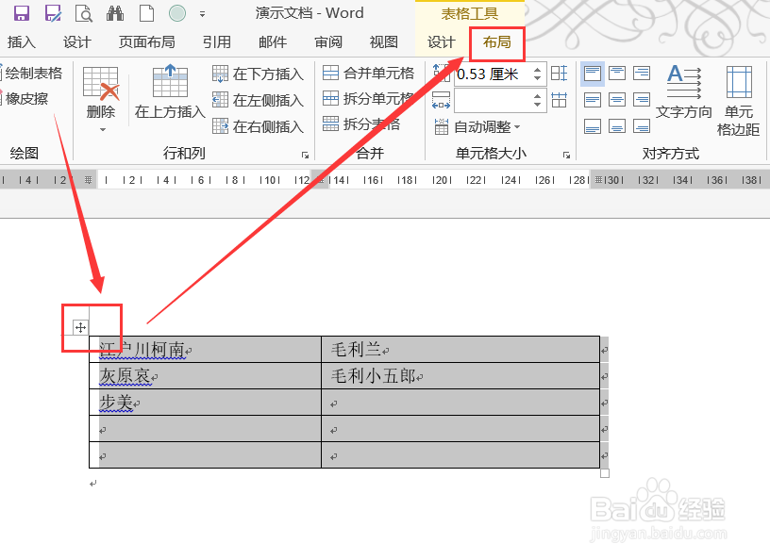Increase row height with up spinner
The image size is (770, 560).
pos(538,69)
